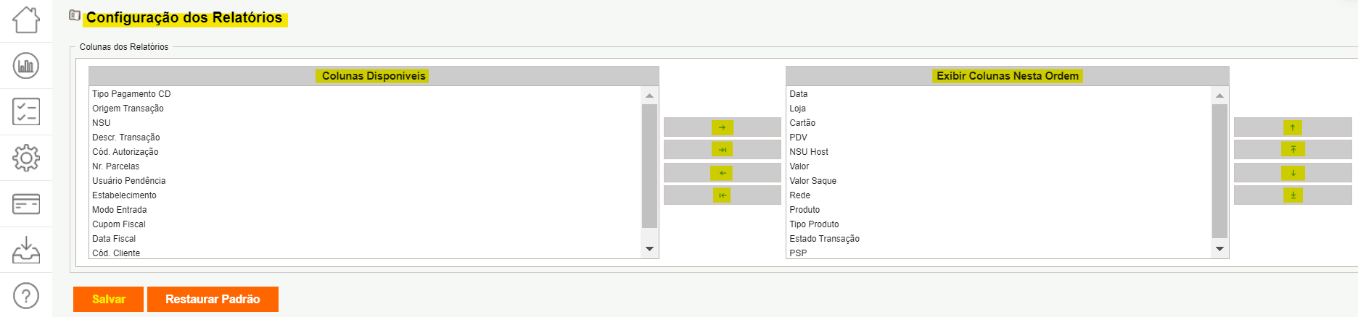
Task: Select Tipo Produto in displayed columns list
Action: pyautogui.click(x=999, y=224)
